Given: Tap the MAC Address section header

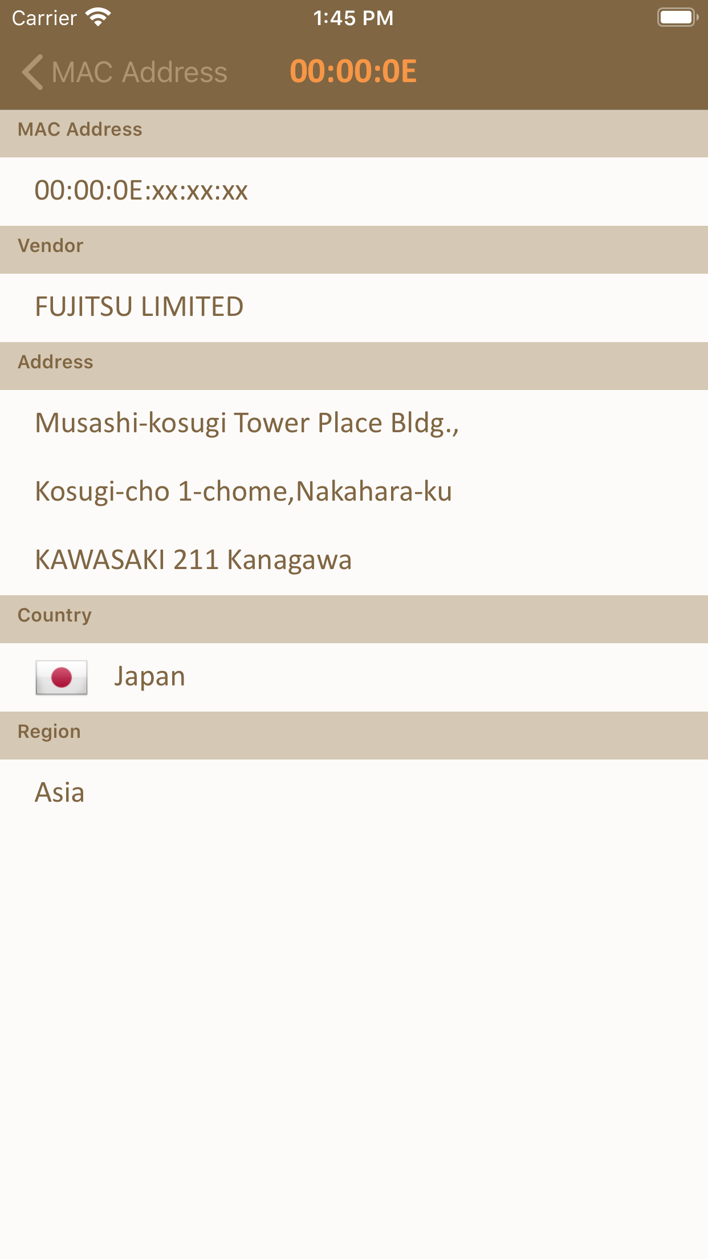Looking at the screenshot, I should click(80, 130).
